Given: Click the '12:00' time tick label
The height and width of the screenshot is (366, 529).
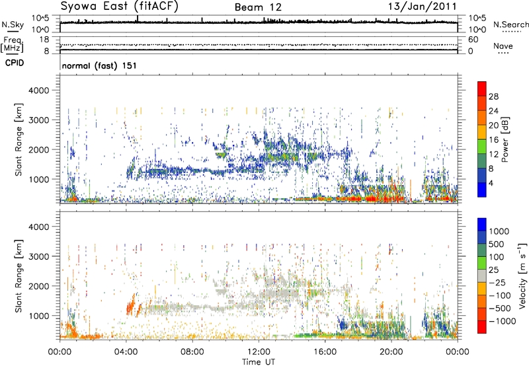Looking at the screenshot, I should (x=259, y=352).
